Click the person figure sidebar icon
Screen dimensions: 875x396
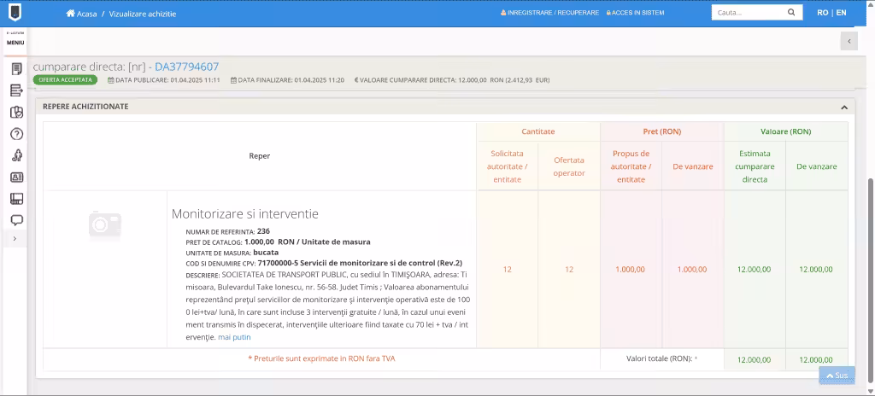click(17, 155)
